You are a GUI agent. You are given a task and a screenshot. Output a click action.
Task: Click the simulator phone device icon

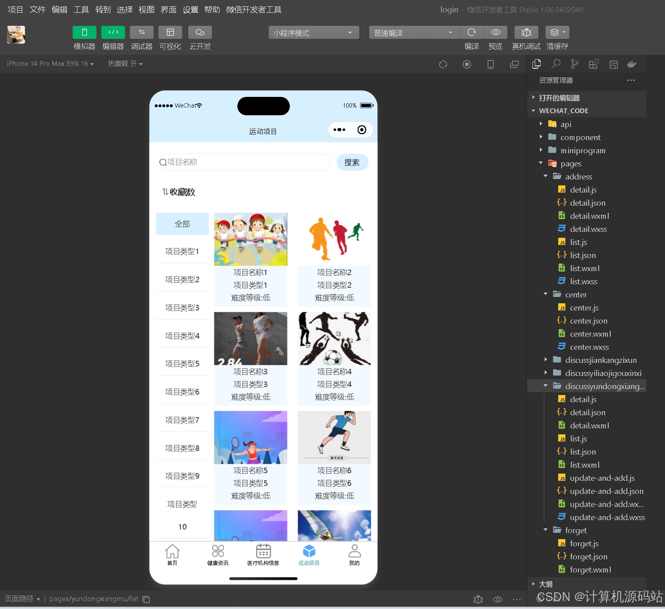[x=491, y=64]
